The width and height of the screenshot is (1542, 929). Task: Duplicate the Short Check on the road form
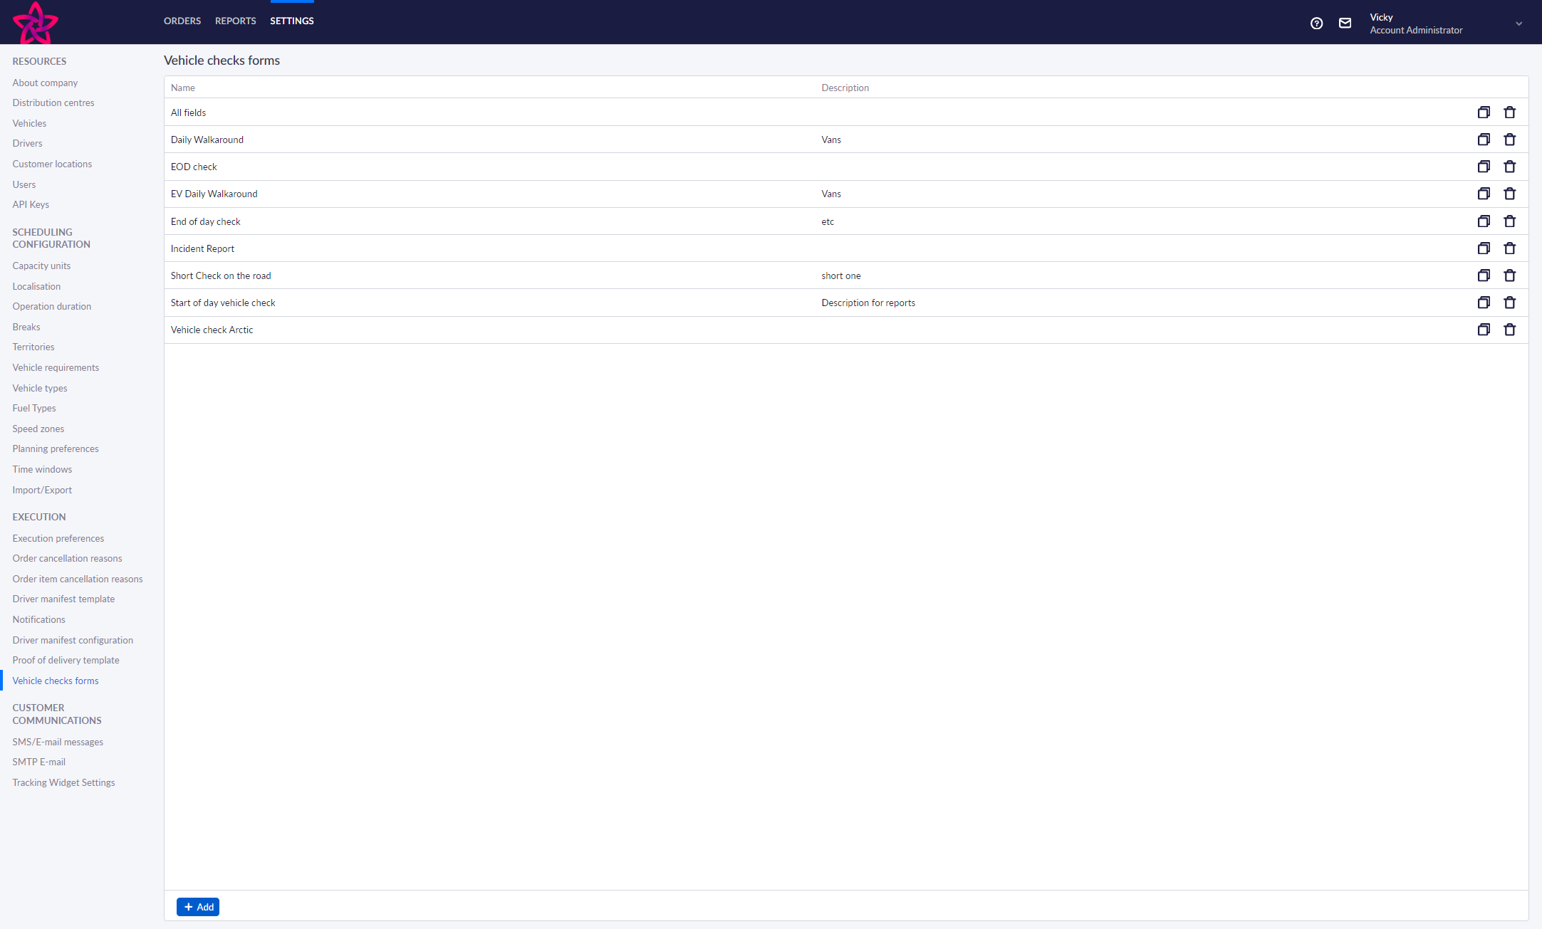click(1484, 275)
